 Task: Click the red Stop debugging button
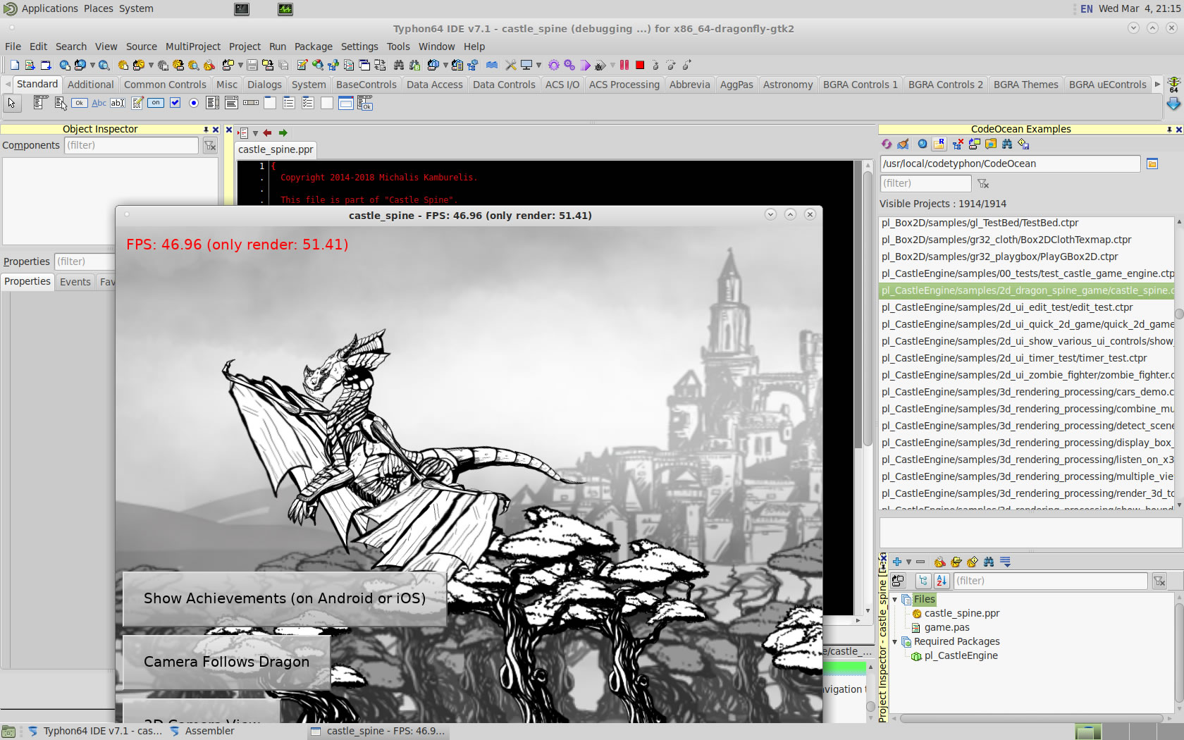(x=640, y=65)
